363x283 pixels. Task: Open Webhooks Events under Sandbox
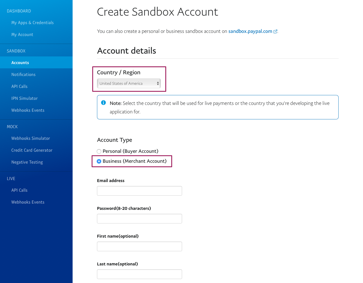click(x=28, y=110)
